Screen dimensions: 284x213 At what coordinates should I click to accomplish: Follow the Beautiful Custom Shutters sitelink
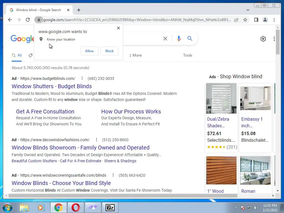point(34,161)
